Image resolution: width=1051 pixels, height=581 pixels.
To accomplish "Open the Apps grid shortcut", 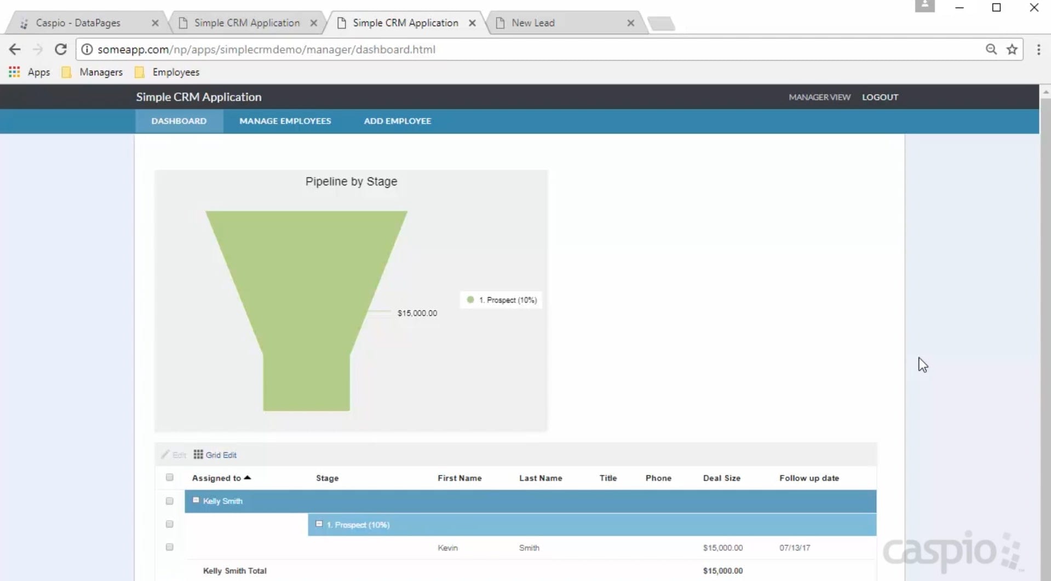I will (x=15, y=72).
